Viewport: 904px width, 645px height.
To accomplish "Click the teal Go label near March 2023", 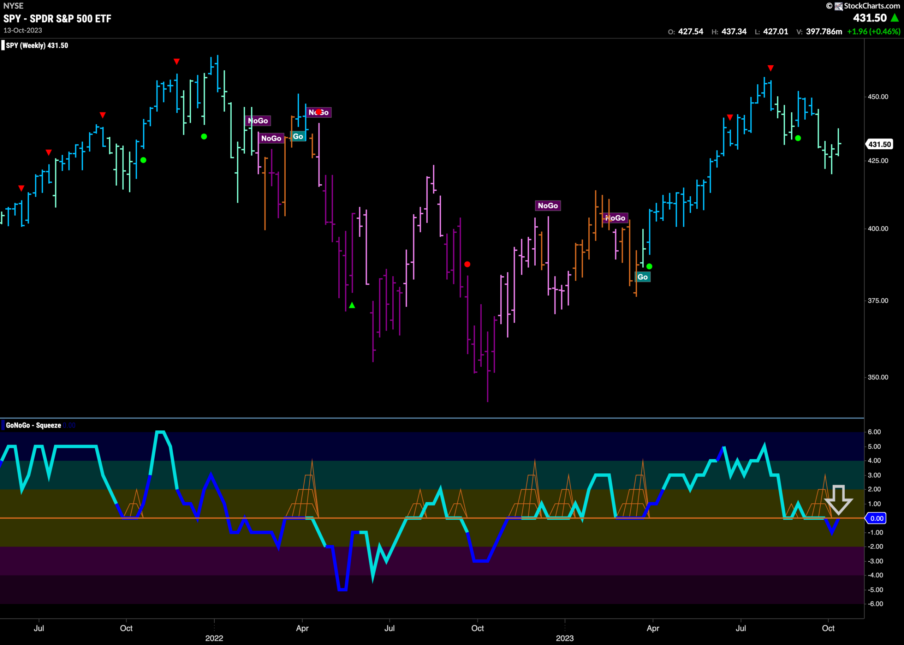I will click(642, 277).
